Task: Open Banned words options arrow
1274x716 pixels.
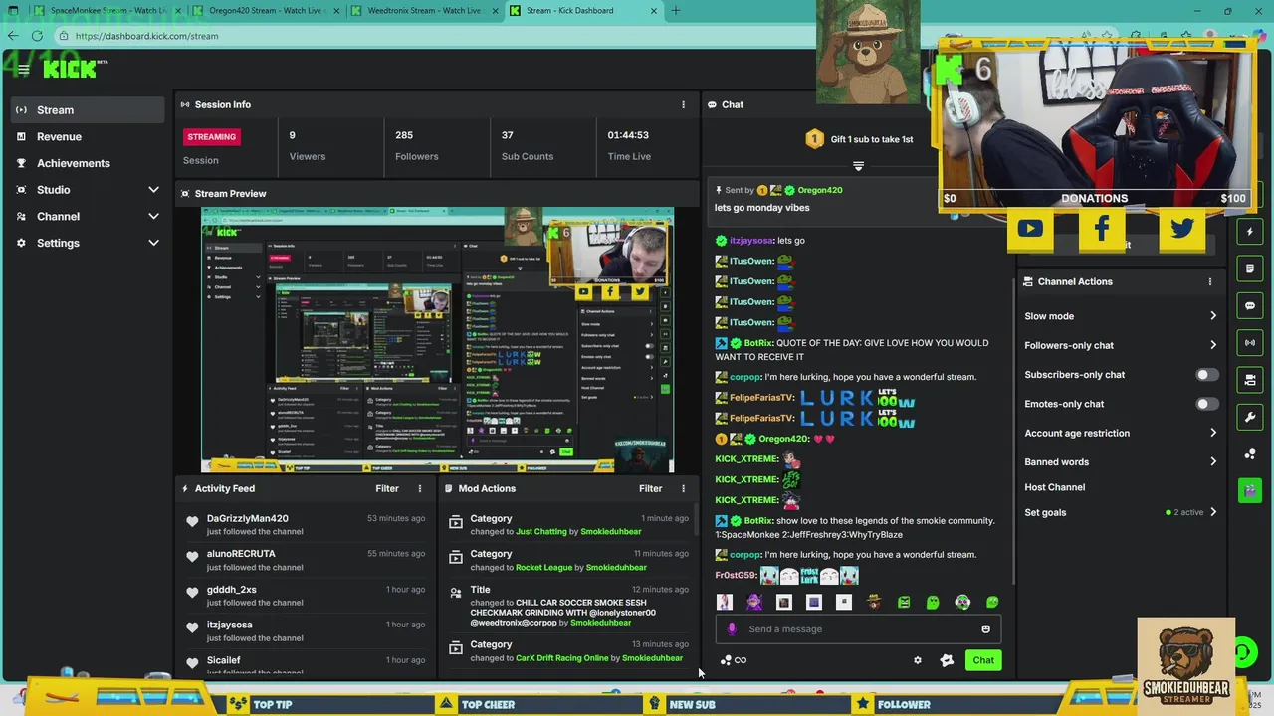Action: (1212, 461)
